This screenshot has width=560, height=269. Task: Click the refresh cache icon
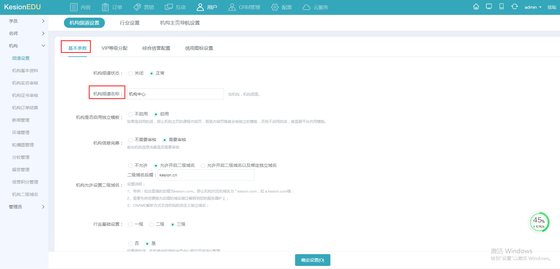[514, 7]
